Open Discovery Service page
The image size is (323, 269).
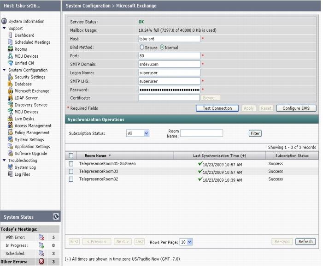pyautogui.click(x=31, y=105)
